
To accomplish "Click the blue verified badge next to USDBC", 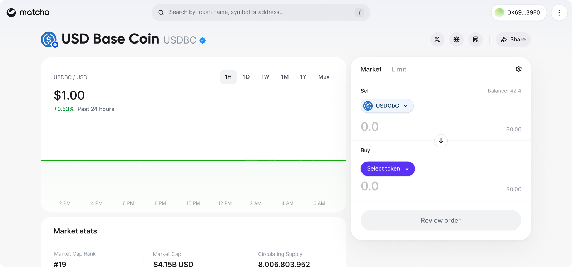I will coord(202,40).
